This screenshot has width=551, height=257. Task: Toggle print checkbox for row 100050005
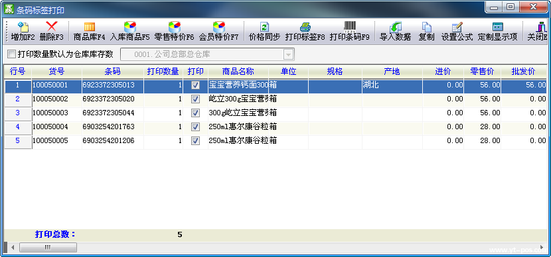195,141
